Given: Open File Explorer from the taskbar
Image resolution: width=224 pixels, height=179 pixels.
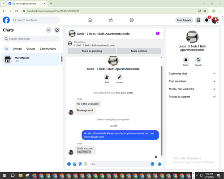Looking at the screenshot, I should (x=21, y=175).
